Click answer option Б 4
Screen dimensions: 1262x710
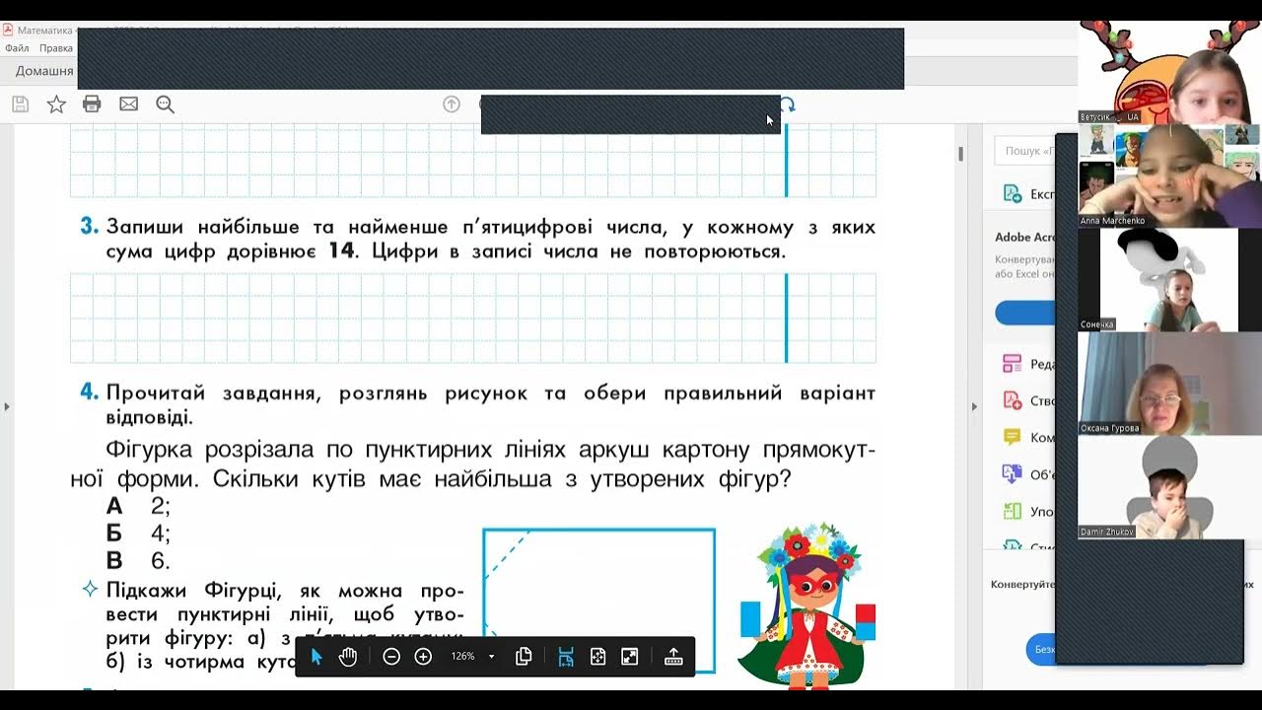[x=138, y=533]
